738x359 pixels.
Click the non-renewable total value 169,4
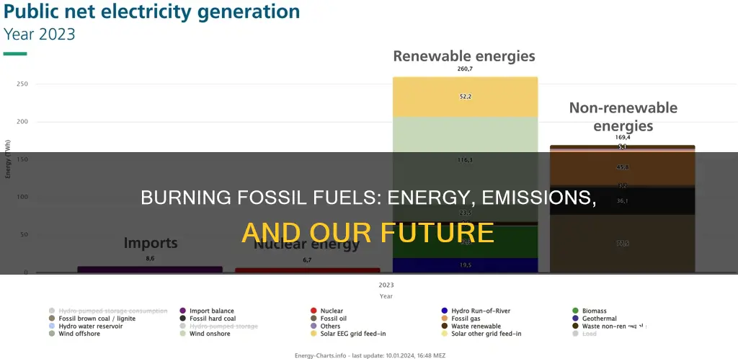pos(622,138)
